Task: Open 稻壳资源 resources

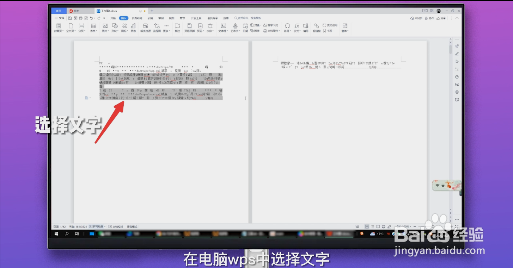Action: (x=145, y=28)
